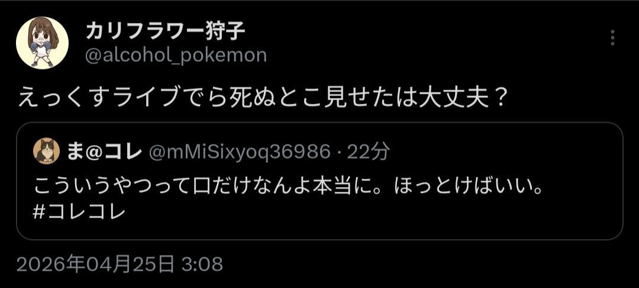Open the @alcohol_pokemon handle
Image resolution: width=639 pixels, height=288 pixels.
[176, 55]
